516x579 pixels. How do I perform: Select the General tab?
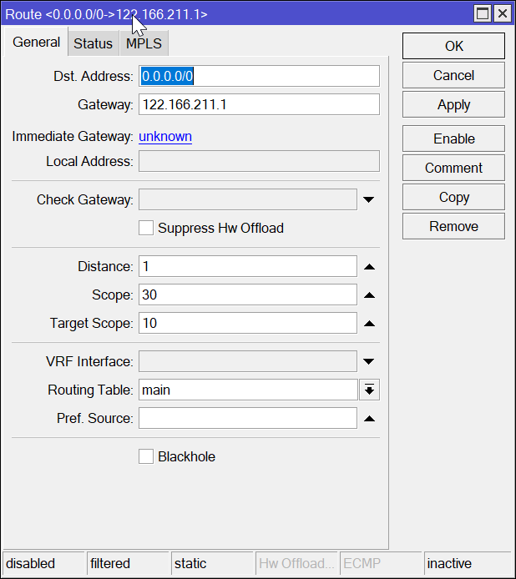pos(37,43)
